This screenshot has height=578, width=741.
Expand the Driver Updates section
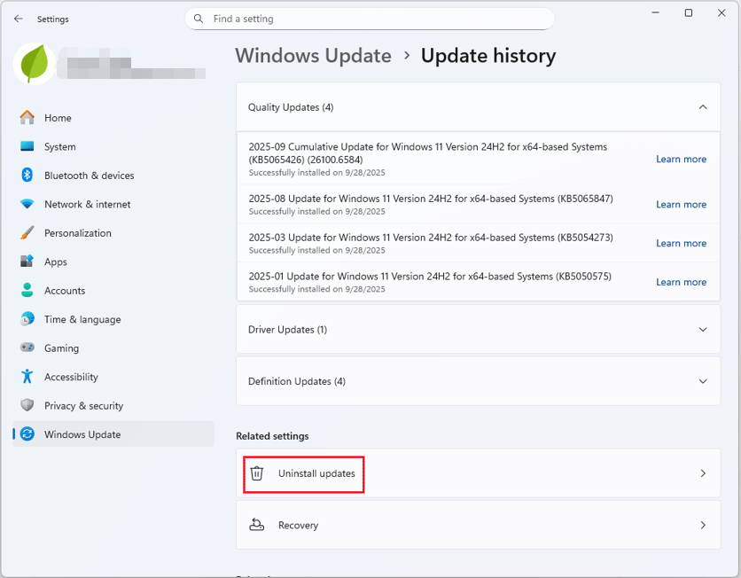point(703,329)
